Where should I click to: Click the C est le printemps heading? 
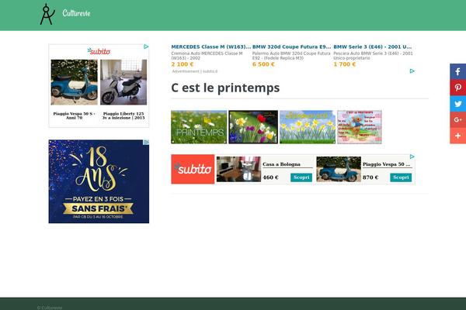tap(225, 88)
